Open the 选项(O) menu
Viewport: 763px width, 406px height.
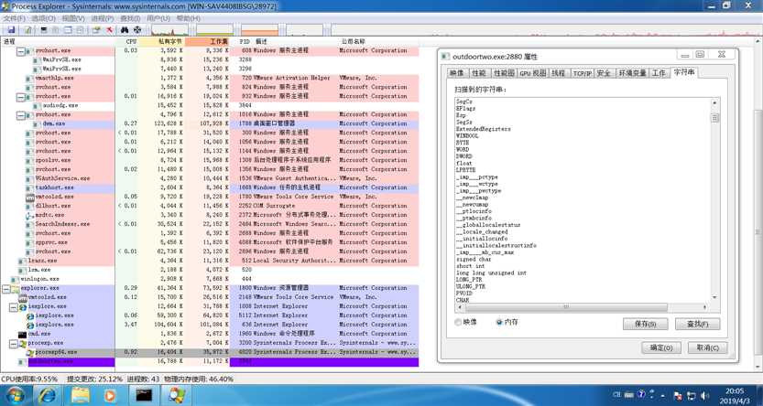pos(43,18)
